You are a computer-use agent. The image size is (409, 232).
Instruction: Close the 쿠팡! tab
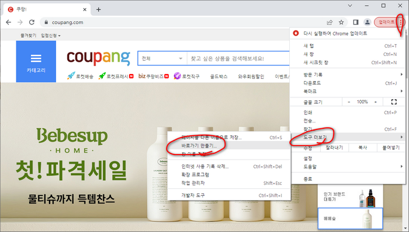(85, 10)
